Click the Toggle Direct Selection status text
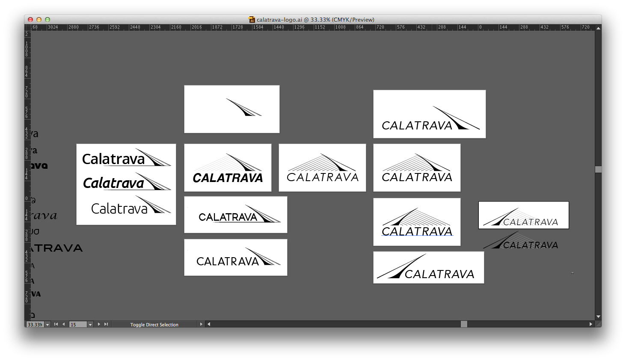 click(x=154, y=325)
